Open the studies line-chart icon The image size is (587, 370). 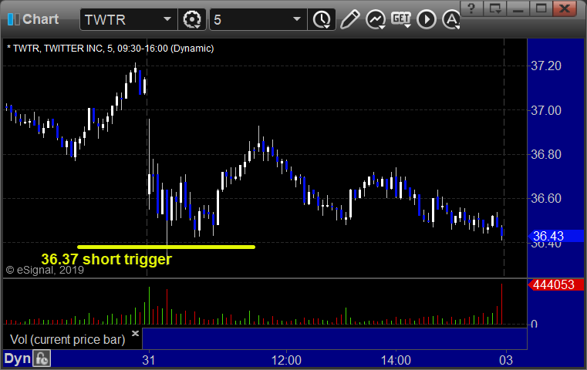pyautogui.click(x=376, y=19)
